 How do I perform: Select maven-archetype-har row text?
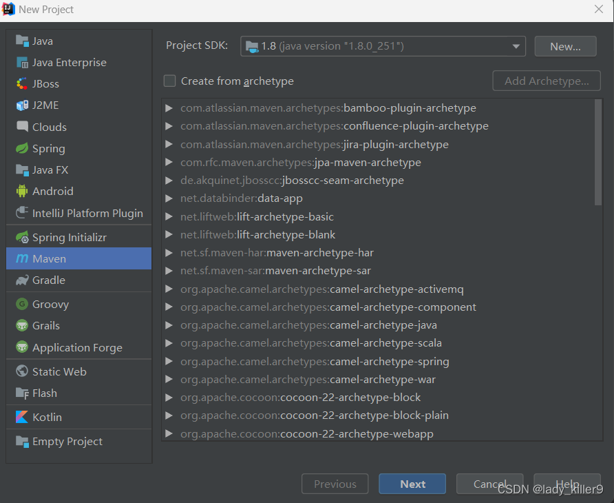click(277, 252)
